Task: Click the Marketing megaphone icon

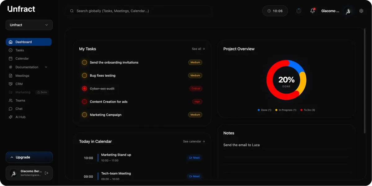Action: coord(11,92)
